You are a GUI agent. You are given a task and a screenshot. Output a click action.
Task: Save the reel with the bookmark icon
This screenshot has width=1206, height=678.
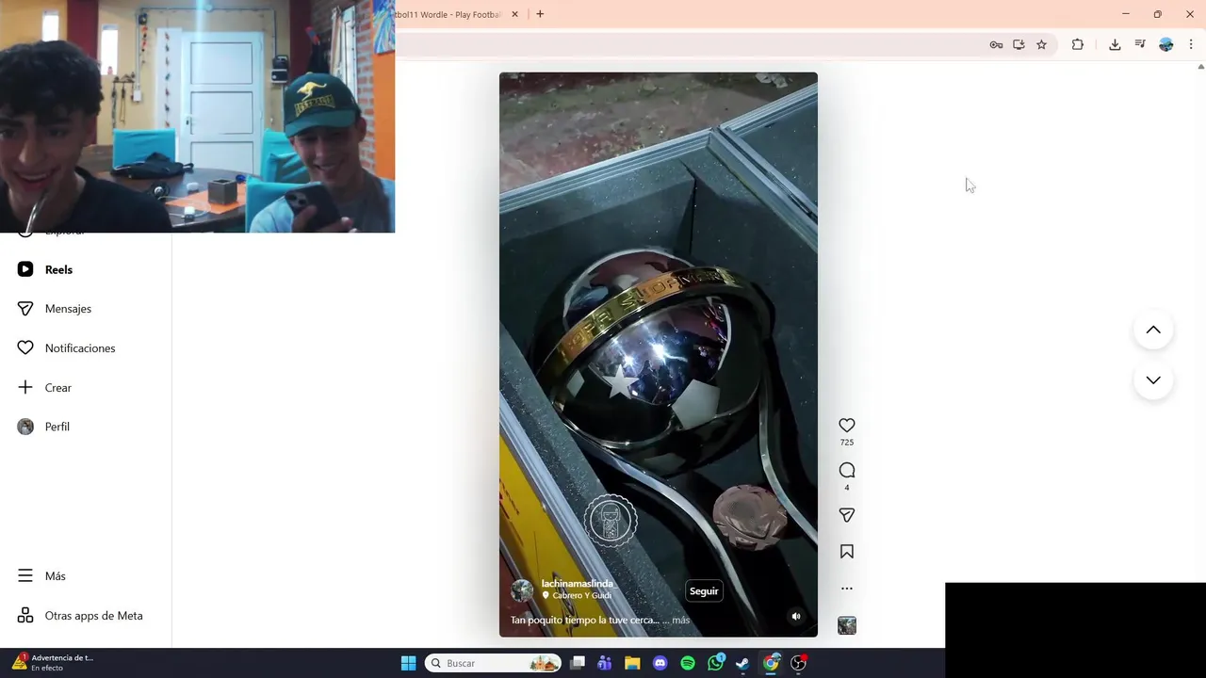click(x=847, y=552)
